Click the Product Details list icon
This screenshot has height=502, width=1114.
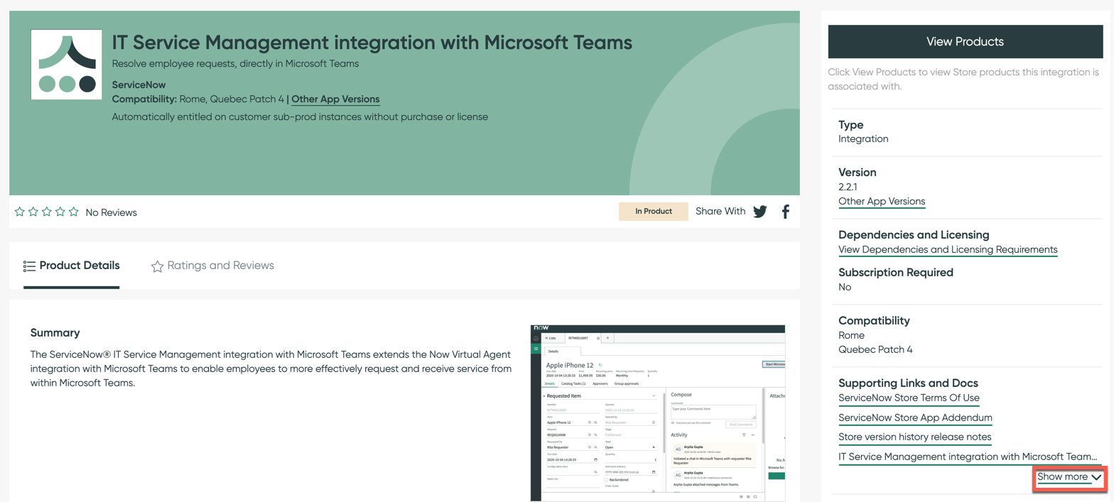29,266
